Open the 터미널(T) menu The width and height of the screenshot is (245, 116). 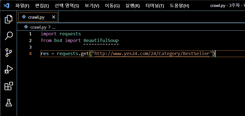(155, 6)
